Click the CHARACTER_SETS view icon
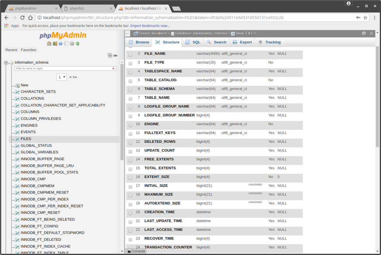Image resolution: width=381 pixels, height=255 pixels. tap(17, 92)
